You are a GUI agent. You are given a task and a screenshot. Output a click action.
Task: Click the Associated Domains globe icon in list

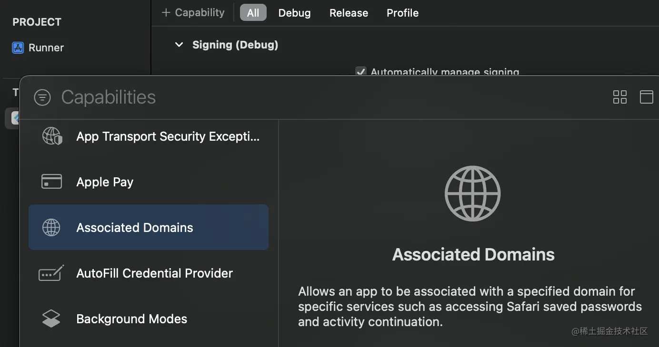pos(51,227)
